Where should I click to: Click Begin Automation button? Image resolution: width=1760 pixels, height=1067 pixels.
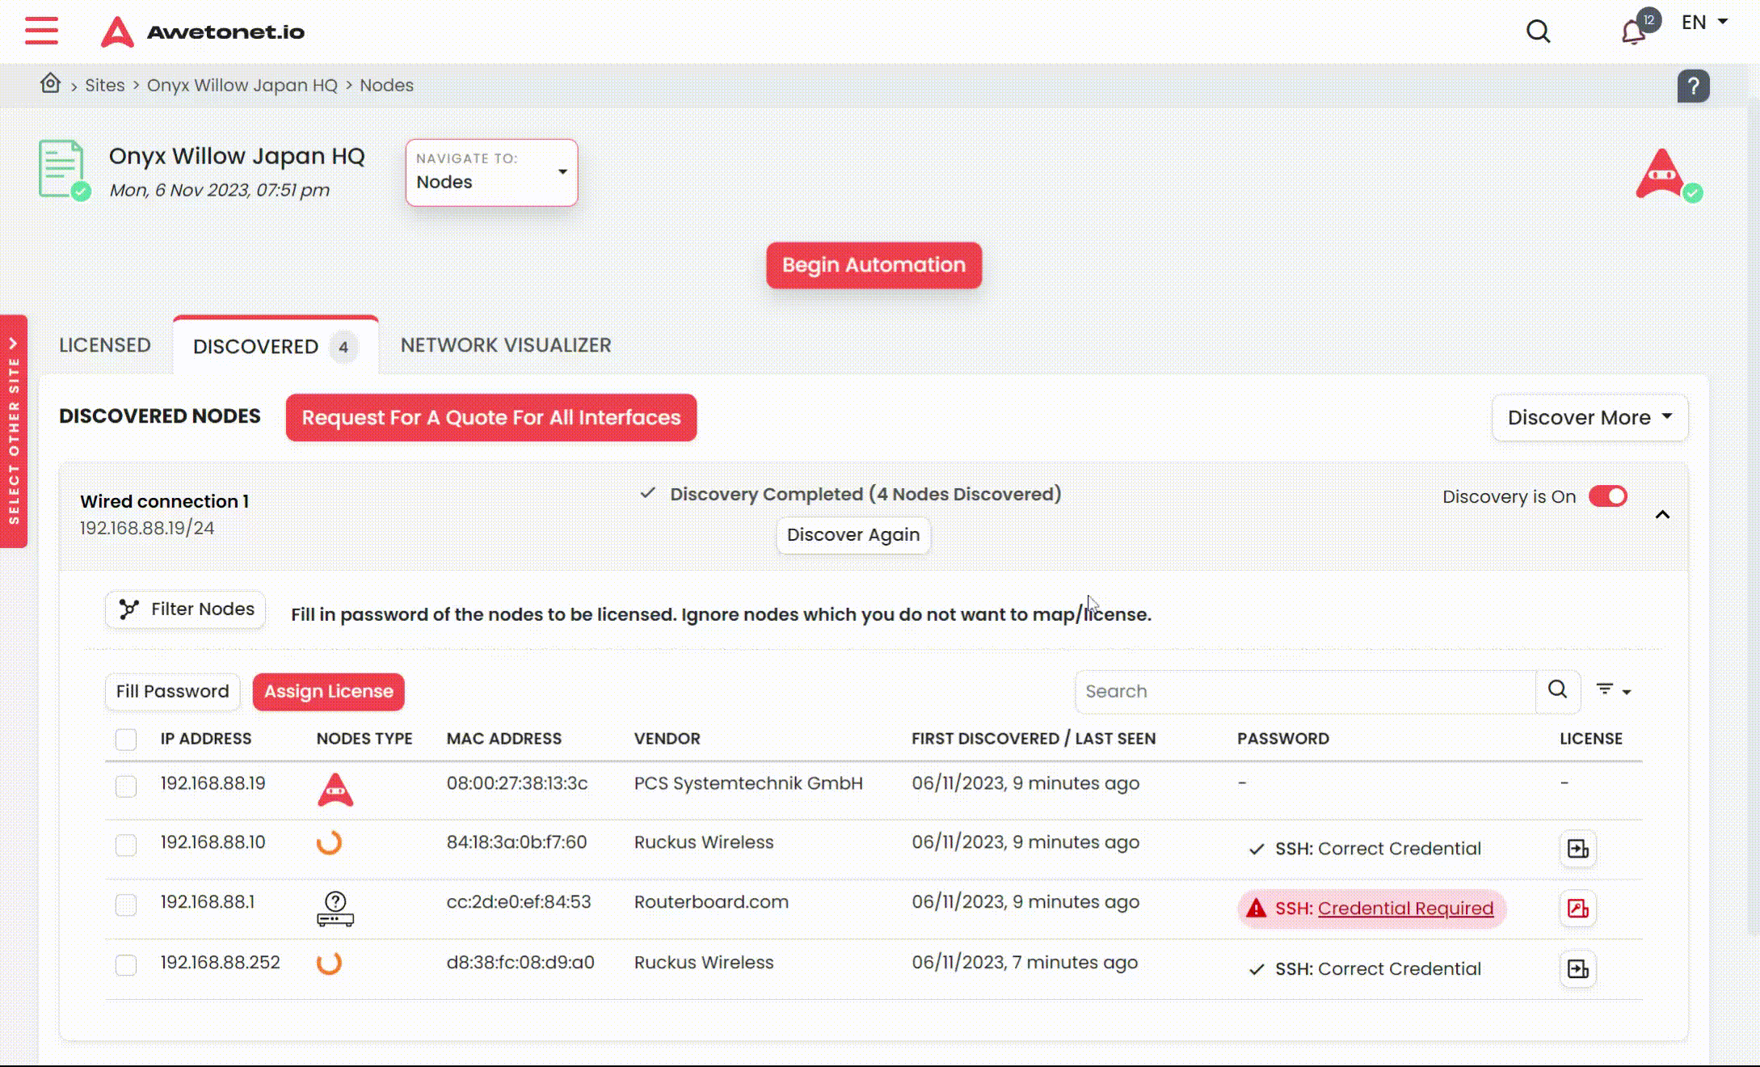point(874,264)
